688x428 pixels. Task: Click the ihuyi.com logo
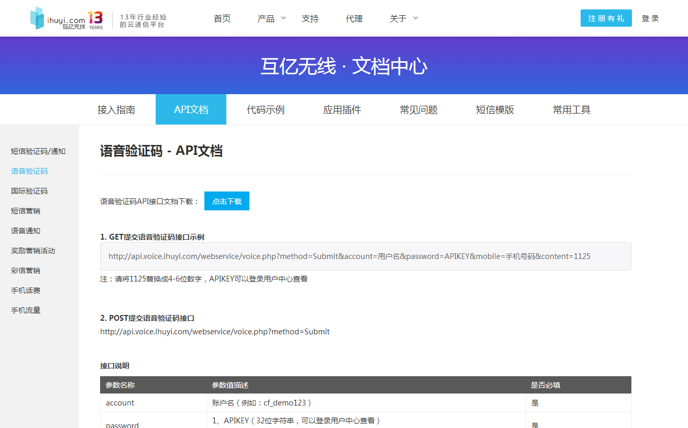[58, 18]
